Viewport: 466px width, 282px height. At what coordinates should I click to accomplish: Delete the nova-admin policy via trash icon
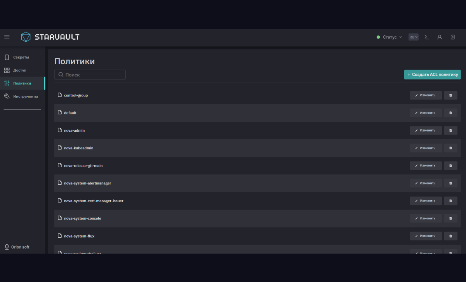pos(450,130)
